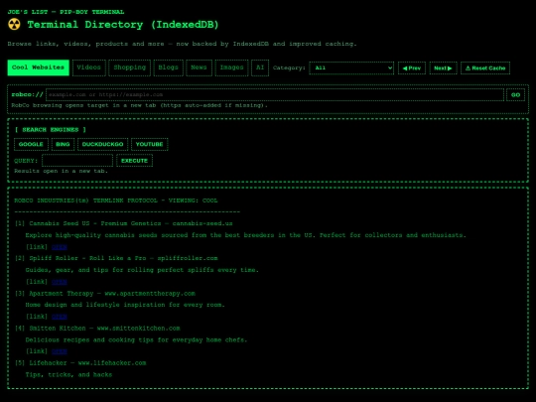Click the Cannabis Seed US entry title
This screenshot has width=536, height=402.
point(124,223)
